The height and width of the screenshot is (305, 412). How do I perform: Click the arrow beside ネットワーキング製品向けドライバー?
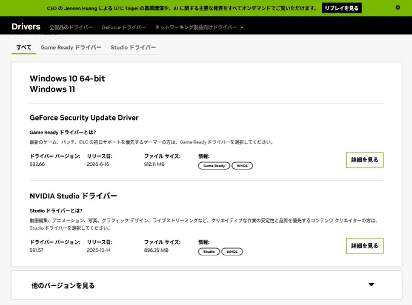click(x=242, y=28)
